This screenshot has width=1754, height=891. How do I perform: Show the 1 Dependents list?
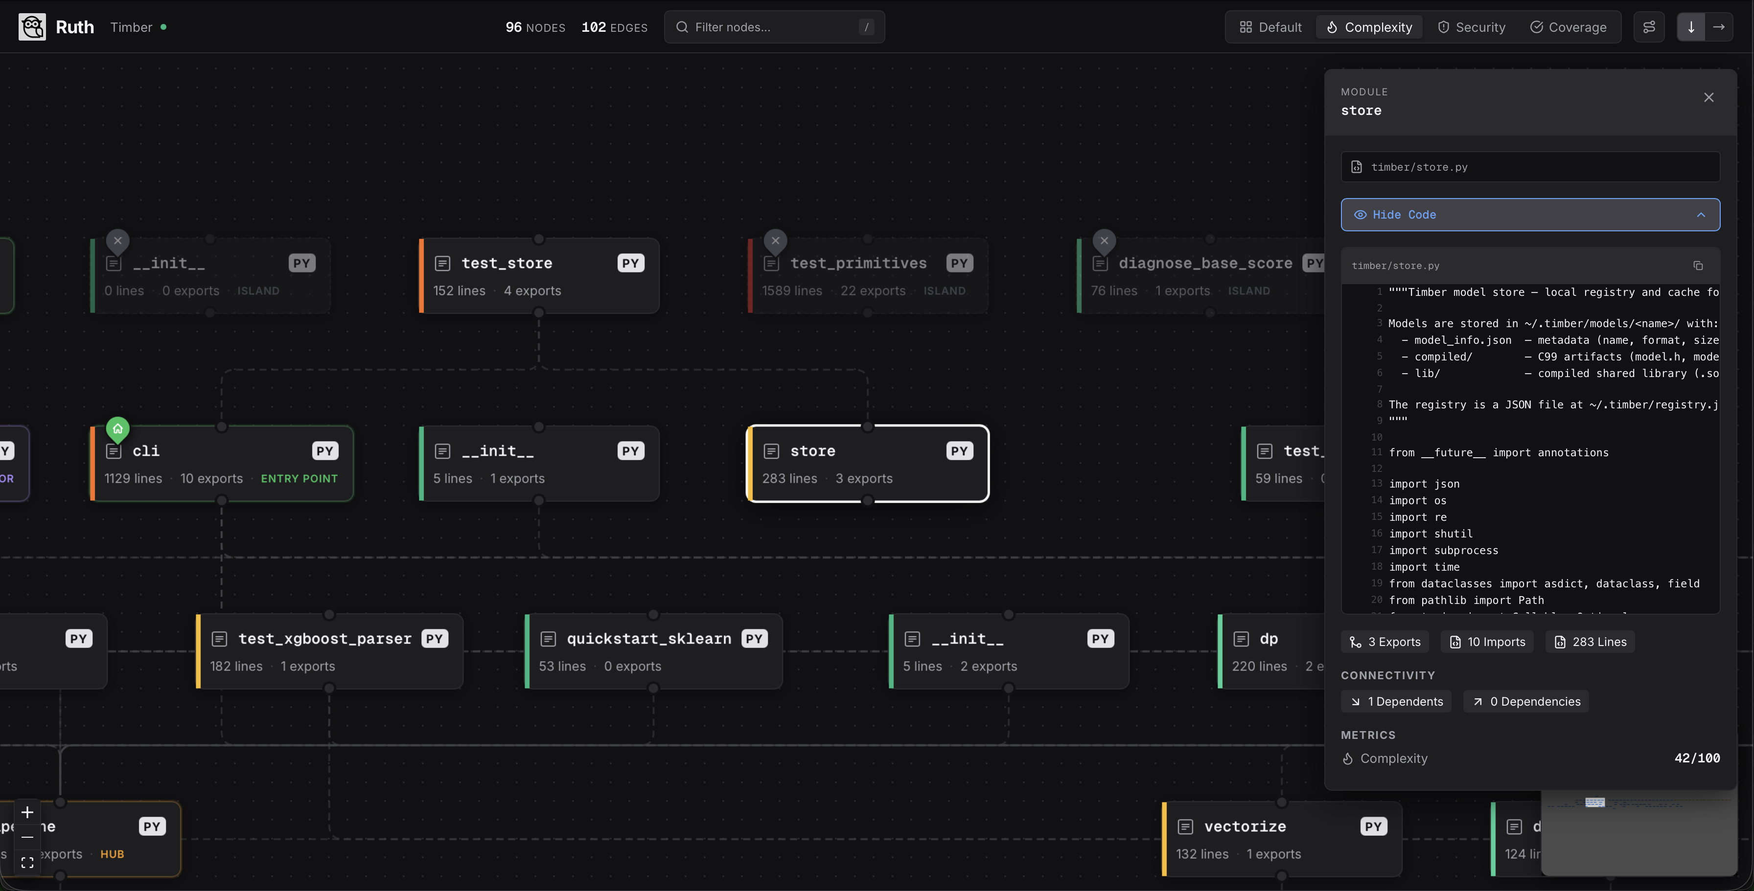1396,701
